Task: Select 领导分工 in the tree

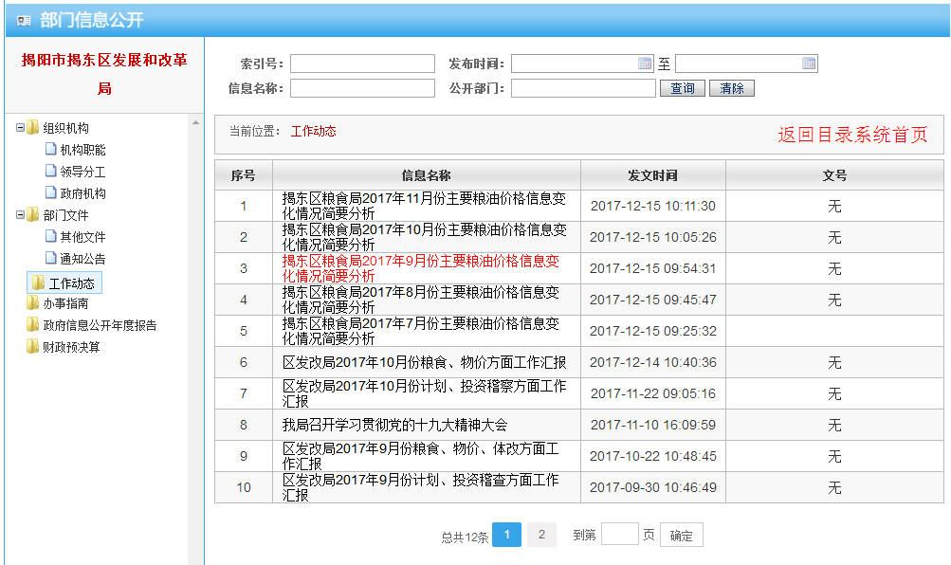Action: click(83, 172)
